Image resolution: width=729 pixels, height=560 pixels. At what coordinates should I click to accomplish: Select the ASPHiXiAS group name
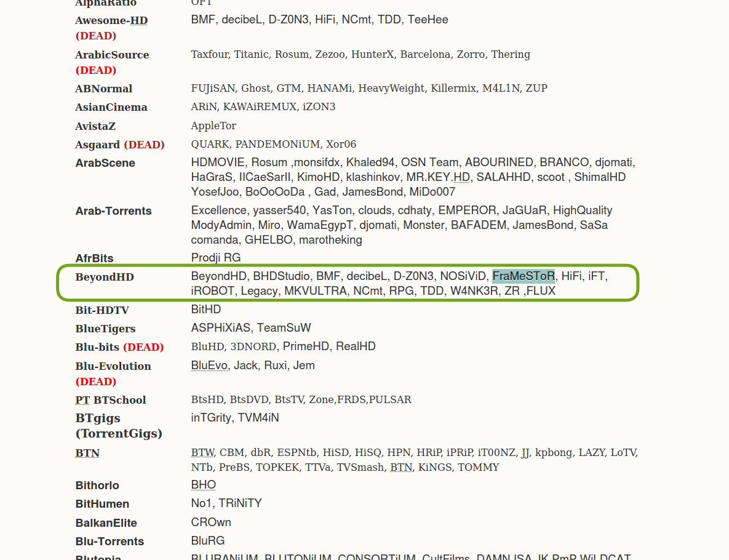point(221,329)
